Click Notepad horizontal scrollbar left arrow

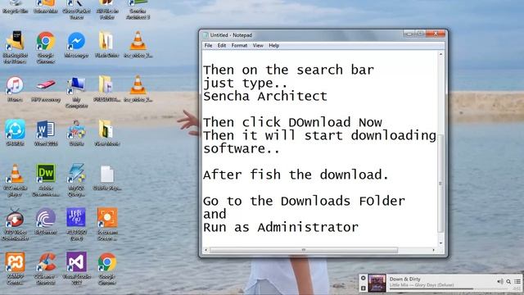coord(206,250)
